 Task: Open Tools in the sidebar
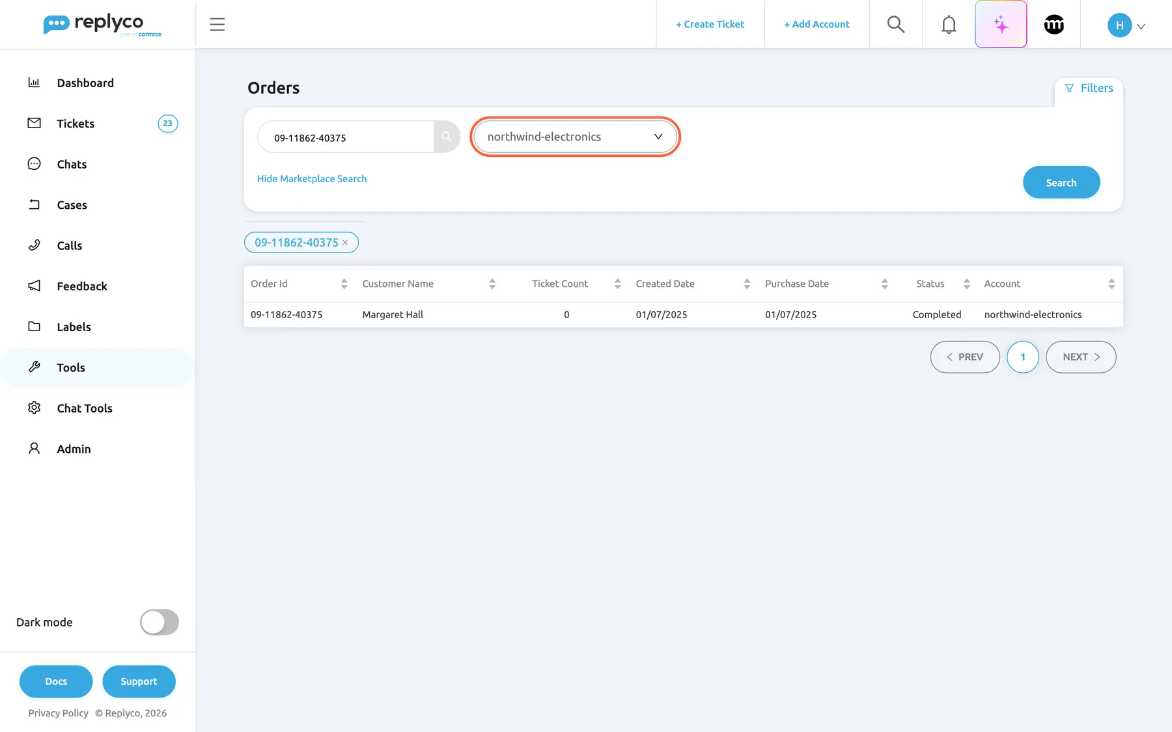tap(98, 368)
